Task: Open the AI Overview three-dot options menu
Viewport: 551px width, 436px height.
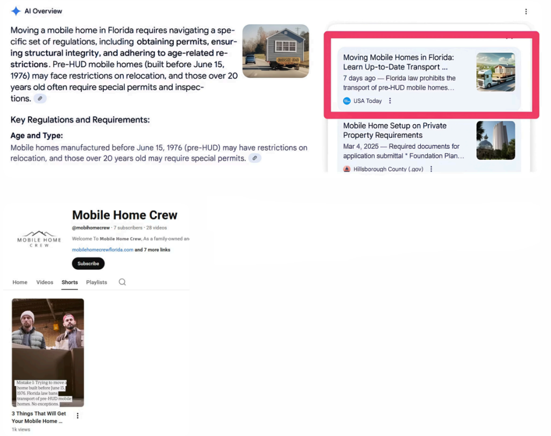Action: [526, 12]
